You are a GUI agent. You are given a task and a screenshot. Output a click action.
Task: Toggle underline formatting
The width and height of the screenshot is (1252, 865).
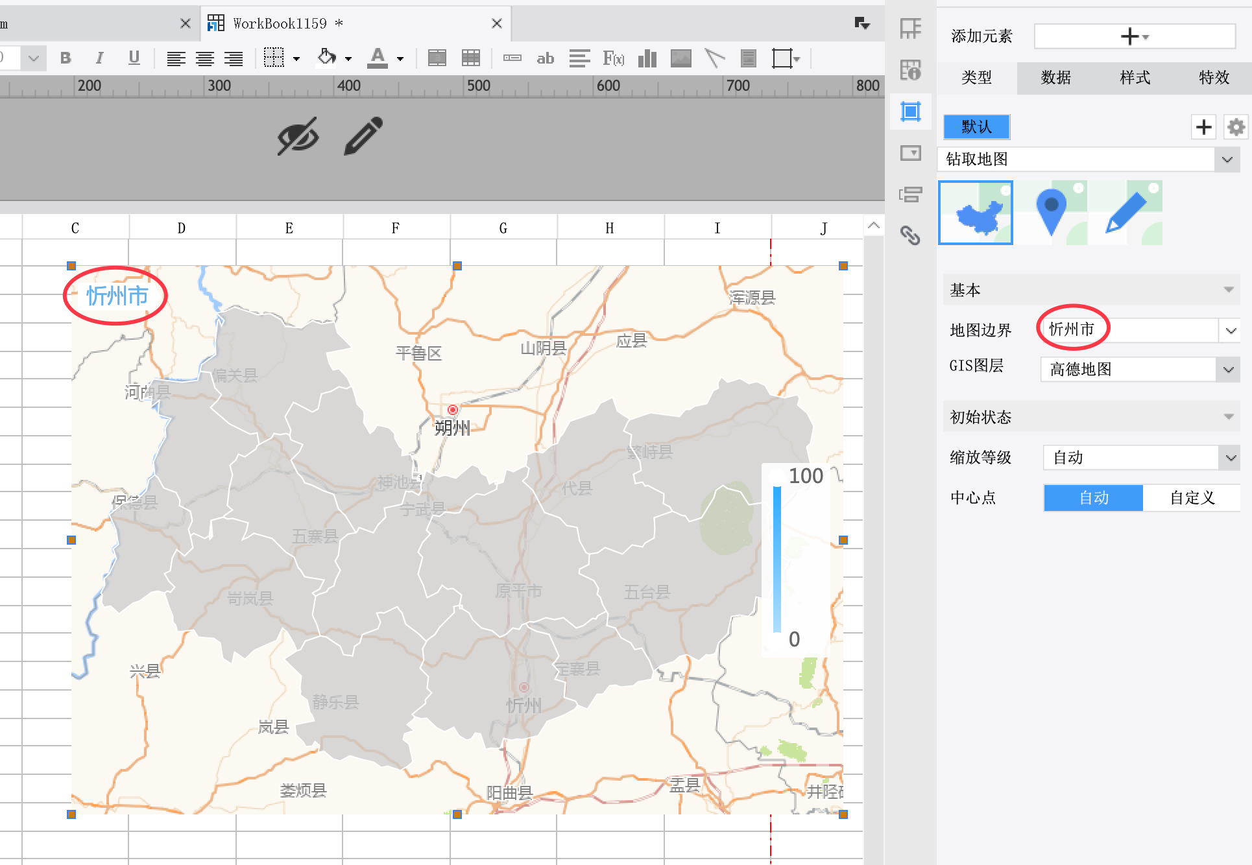pos(134,58)
